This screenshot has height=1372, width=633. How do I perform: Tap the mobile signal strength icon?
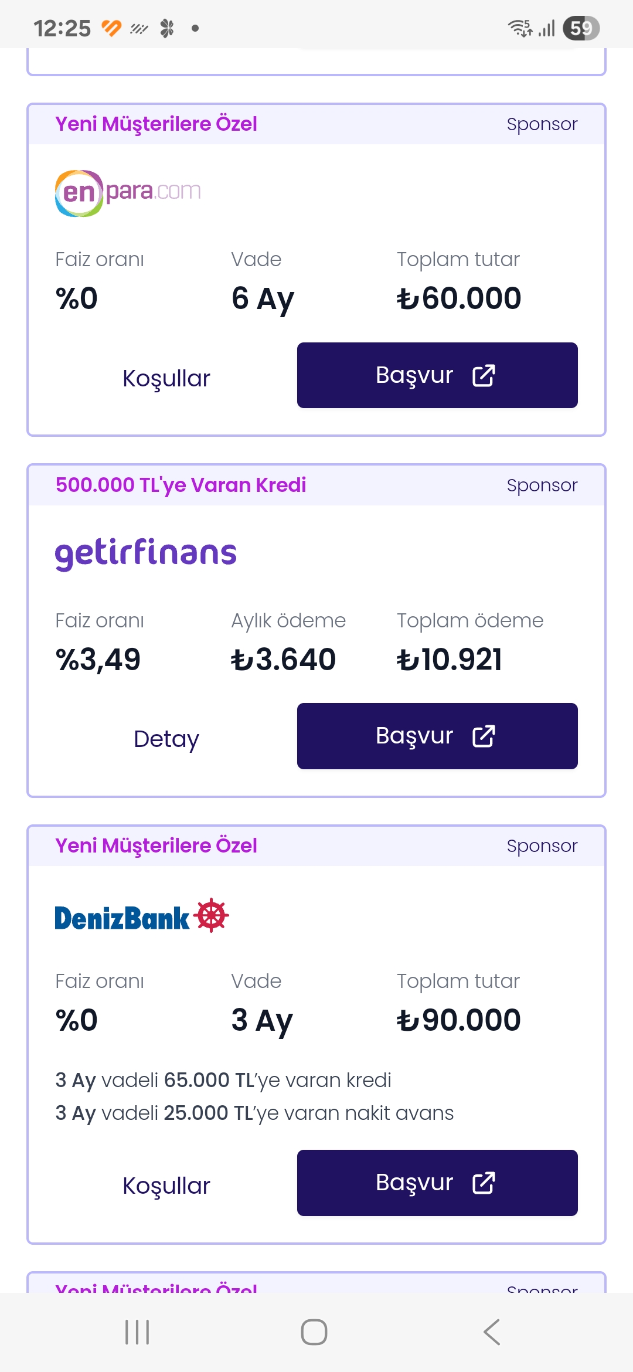click(547, 28)
